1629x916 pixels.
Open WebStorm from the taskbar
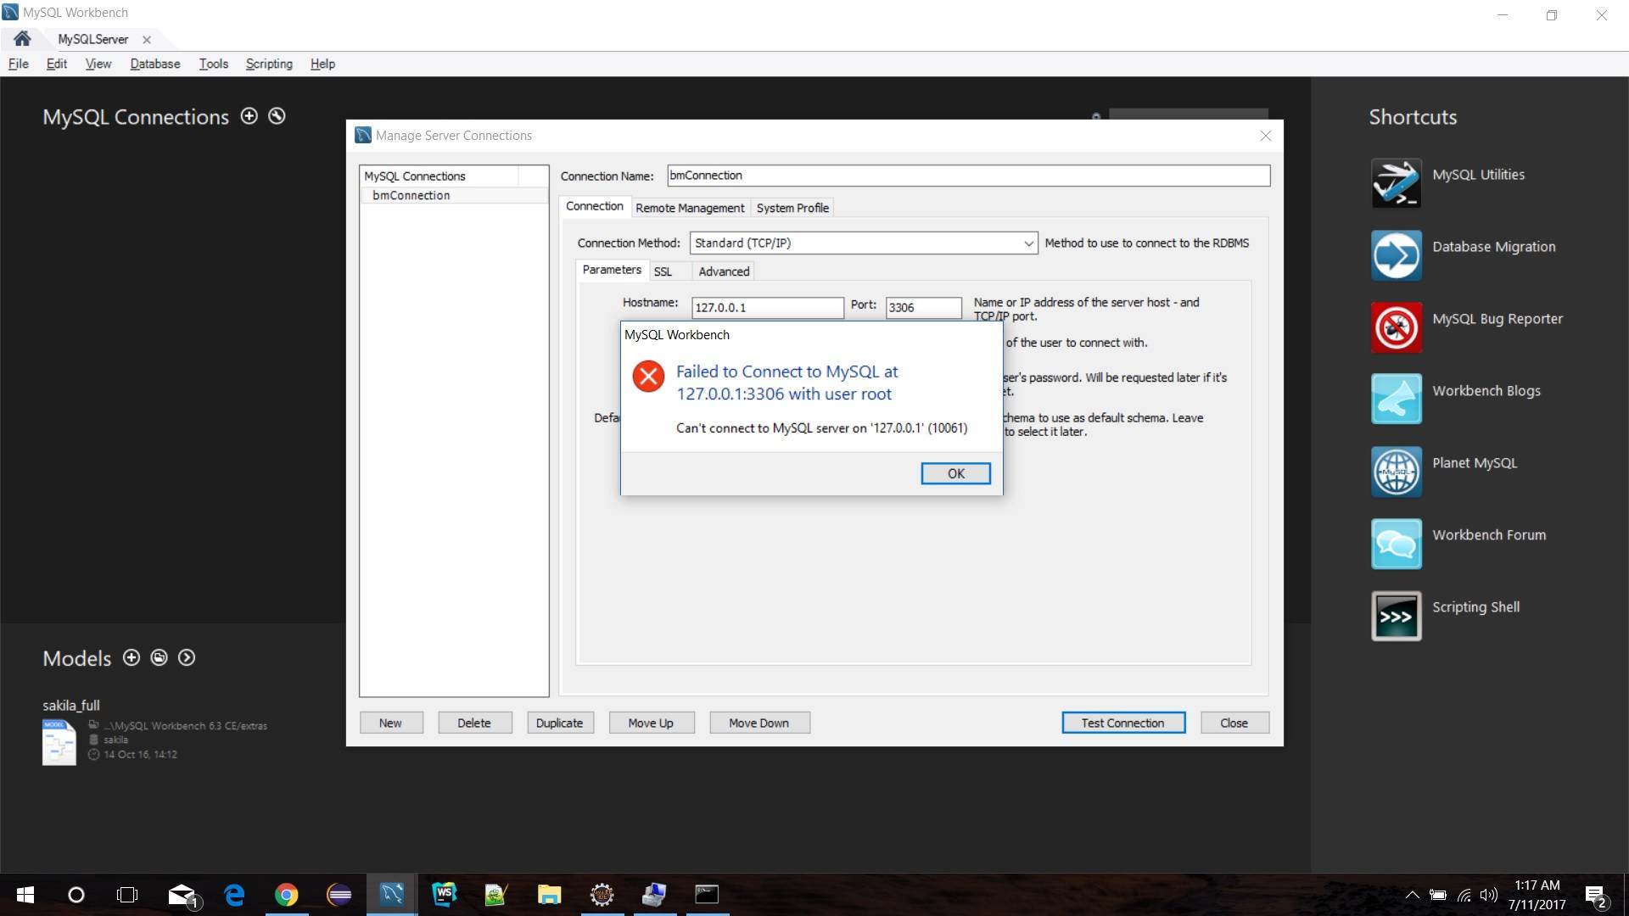[x=445, y=895]
